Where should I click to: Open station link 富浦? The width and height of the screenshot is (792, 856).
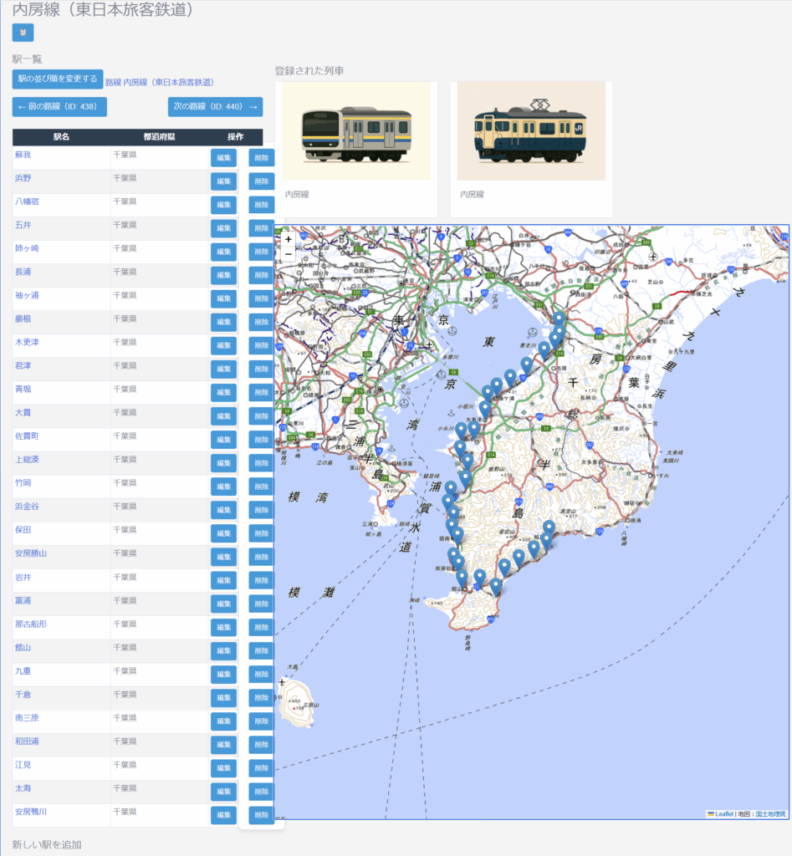click(23, 601)
